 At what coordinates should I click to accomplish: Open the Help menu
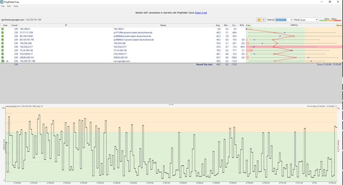point(16,6)
